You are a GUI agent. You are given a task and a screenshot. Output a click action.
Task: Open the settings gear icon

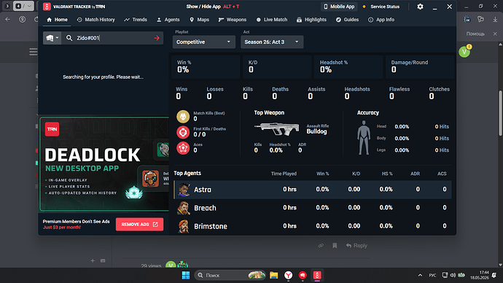point(420,7)
